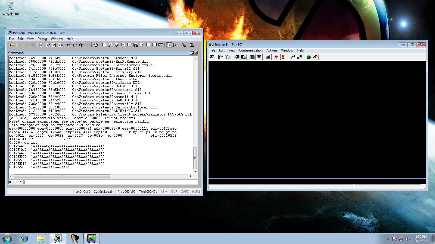The image size is (435, 244).
Task: Click the Font (AA) icon in WinDbg
Action: pos(184,45)
